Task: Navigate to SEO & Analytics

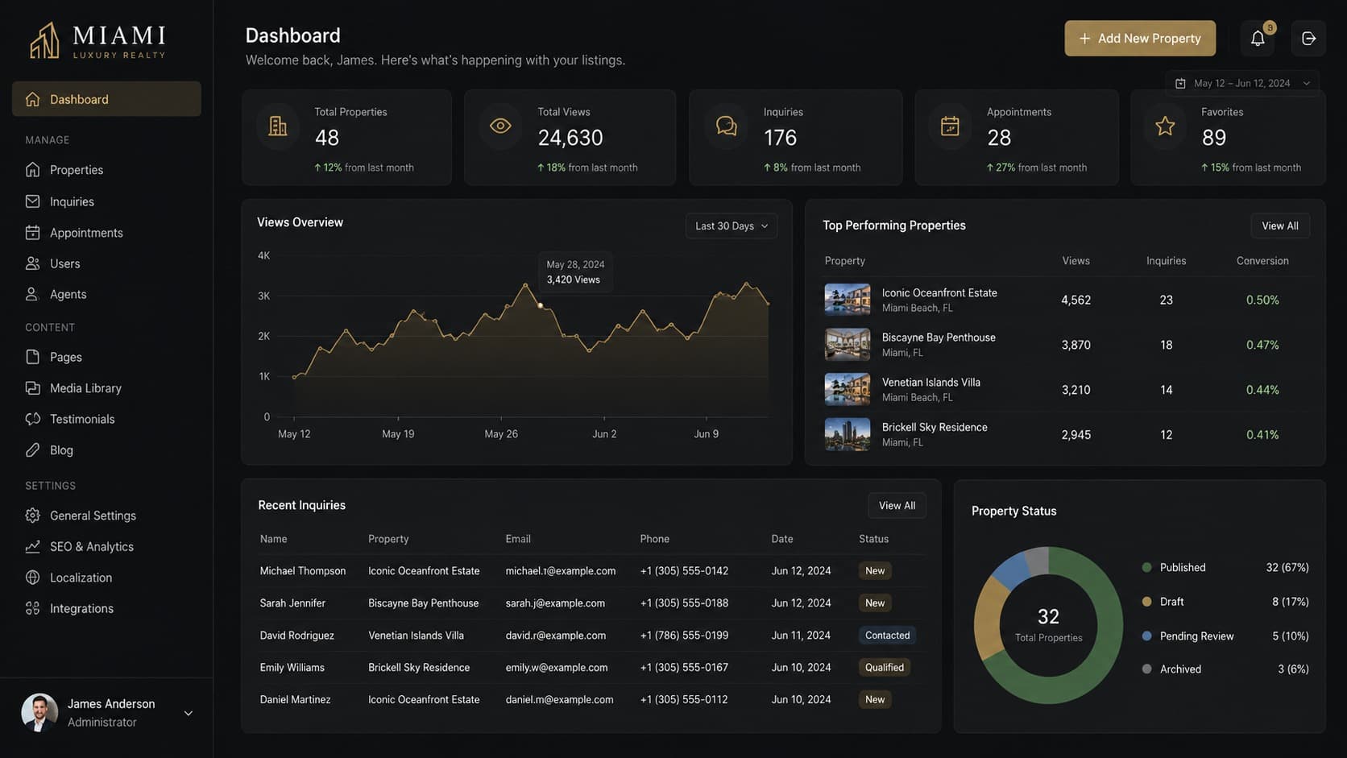Action: click(106, 546)
